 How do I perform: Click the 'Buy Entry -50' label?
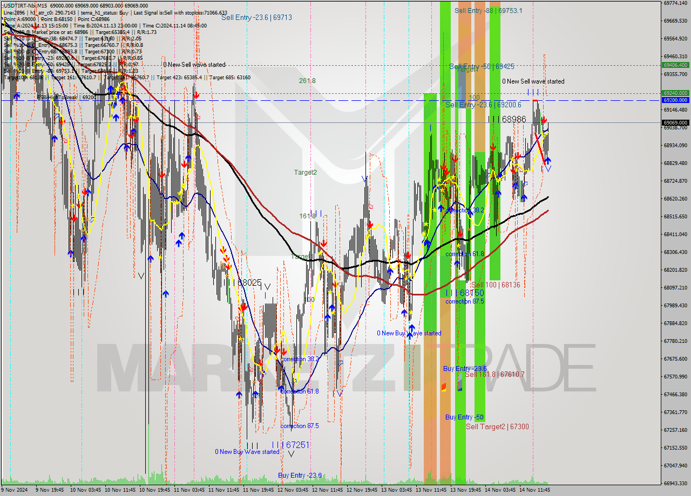coord(464,417)
